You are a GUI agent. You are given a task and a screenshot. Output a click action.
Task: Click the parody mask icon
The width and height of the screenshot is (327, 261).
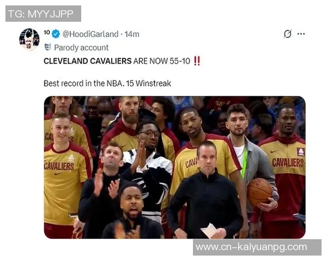48,47
